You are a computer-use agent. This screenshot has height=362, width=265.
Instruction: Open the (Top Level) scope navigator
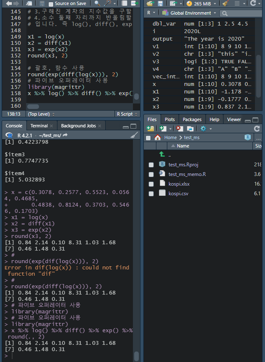pos(42,114)
